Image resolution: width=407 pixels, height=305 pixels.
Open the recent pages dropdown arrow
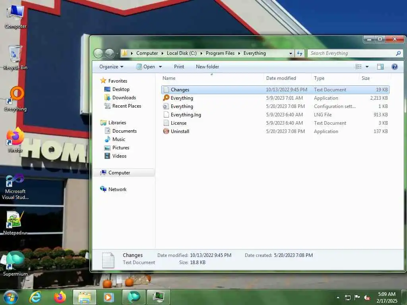tap(117, 53)
